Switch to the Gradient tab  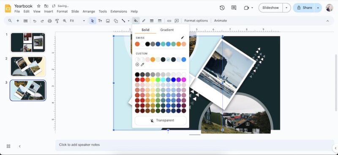tap(167, 30)
